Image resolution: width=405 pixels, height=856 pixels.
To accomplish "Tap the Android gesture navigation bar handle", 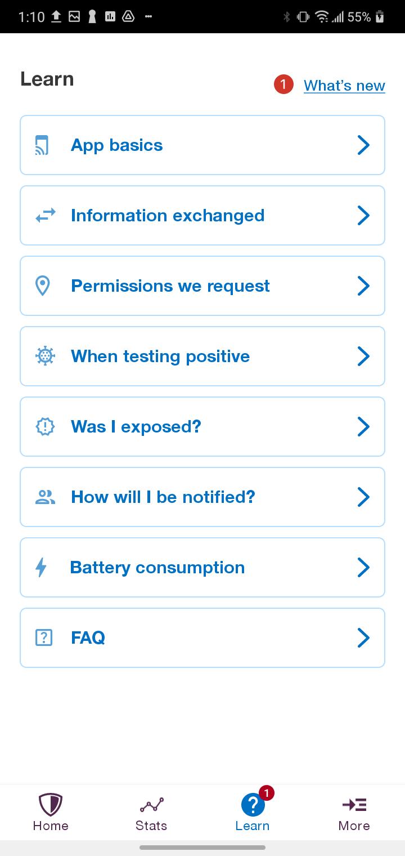I will pyautogui.click(x=202, y=847).
